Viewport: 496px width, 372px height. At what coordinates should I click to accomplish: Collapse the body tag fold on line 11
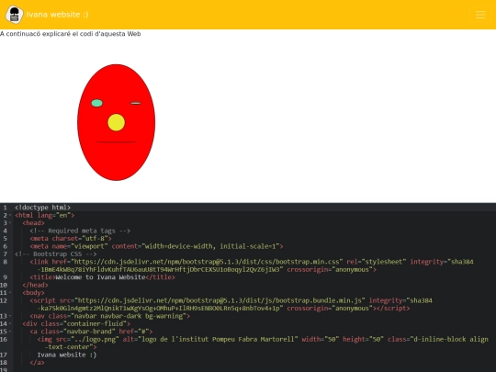click(x=10, y=293)
